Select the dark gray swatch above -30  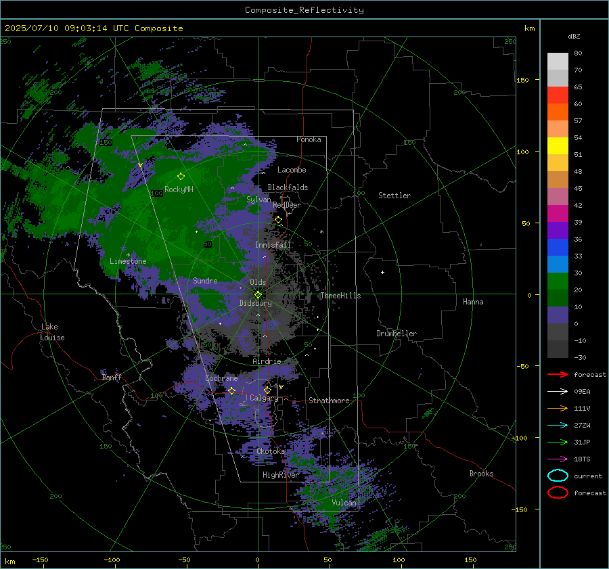[558, 349]
